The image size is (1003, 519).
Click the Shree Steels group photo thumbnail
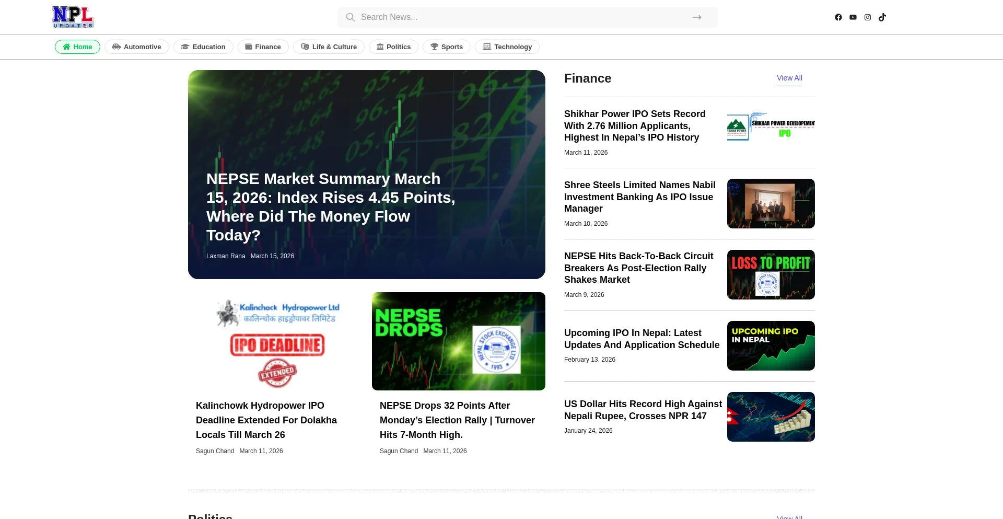(x=771, y=204)
